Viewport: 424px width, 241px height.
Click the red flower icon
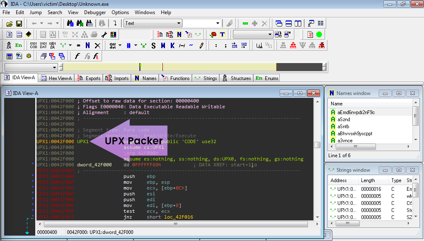tap(213, 34)
